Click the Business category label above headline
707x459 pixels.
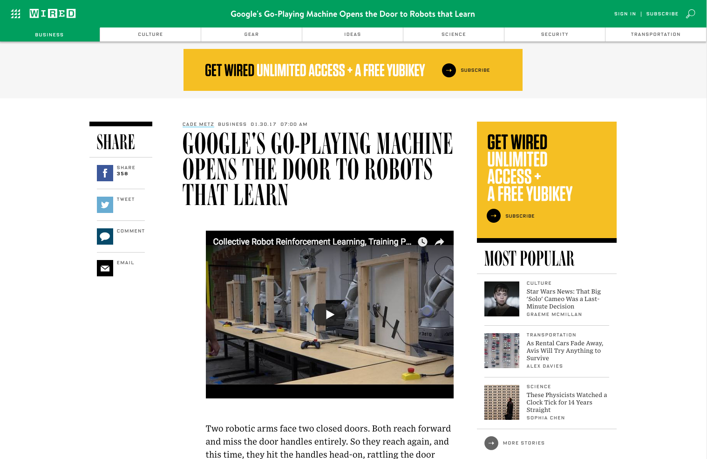[x=232, y=124]
